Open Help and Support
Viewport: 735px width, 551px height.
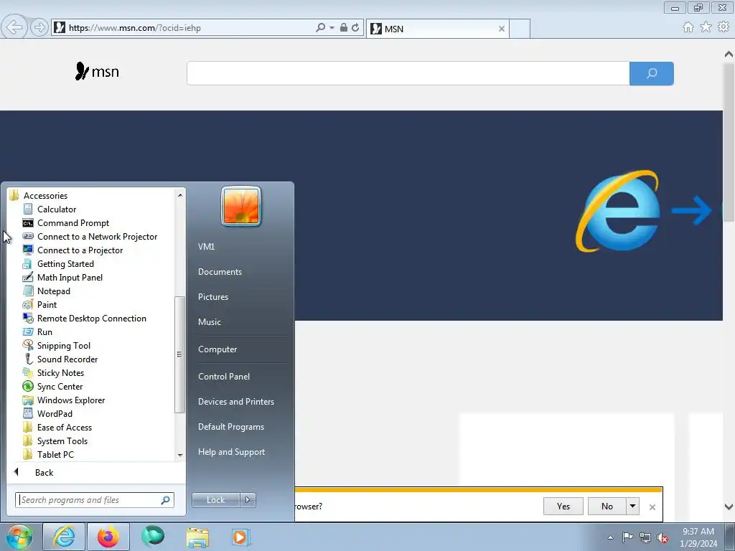231,452
